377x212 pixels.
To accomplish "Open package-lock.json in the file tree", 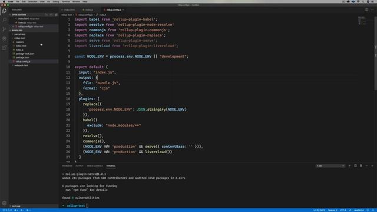I will pos(25,54).
